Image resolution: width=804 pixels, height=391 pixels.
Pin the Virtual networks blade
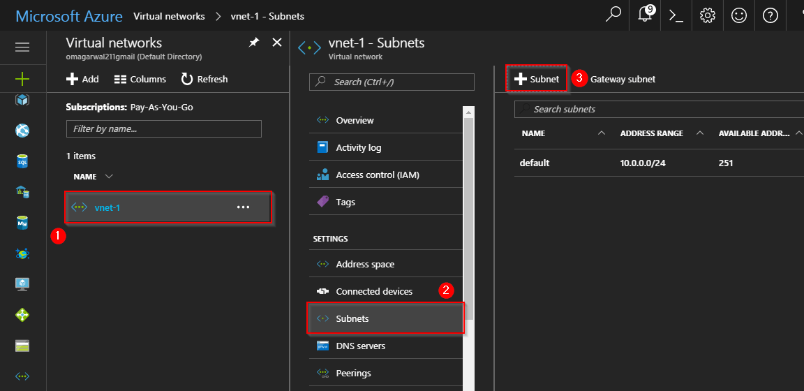click(253, 43)
